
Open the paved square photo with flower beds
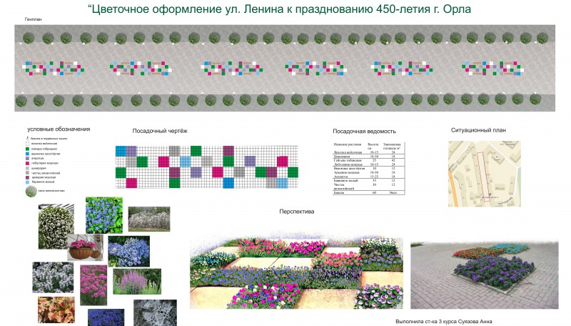pos(485,275)
